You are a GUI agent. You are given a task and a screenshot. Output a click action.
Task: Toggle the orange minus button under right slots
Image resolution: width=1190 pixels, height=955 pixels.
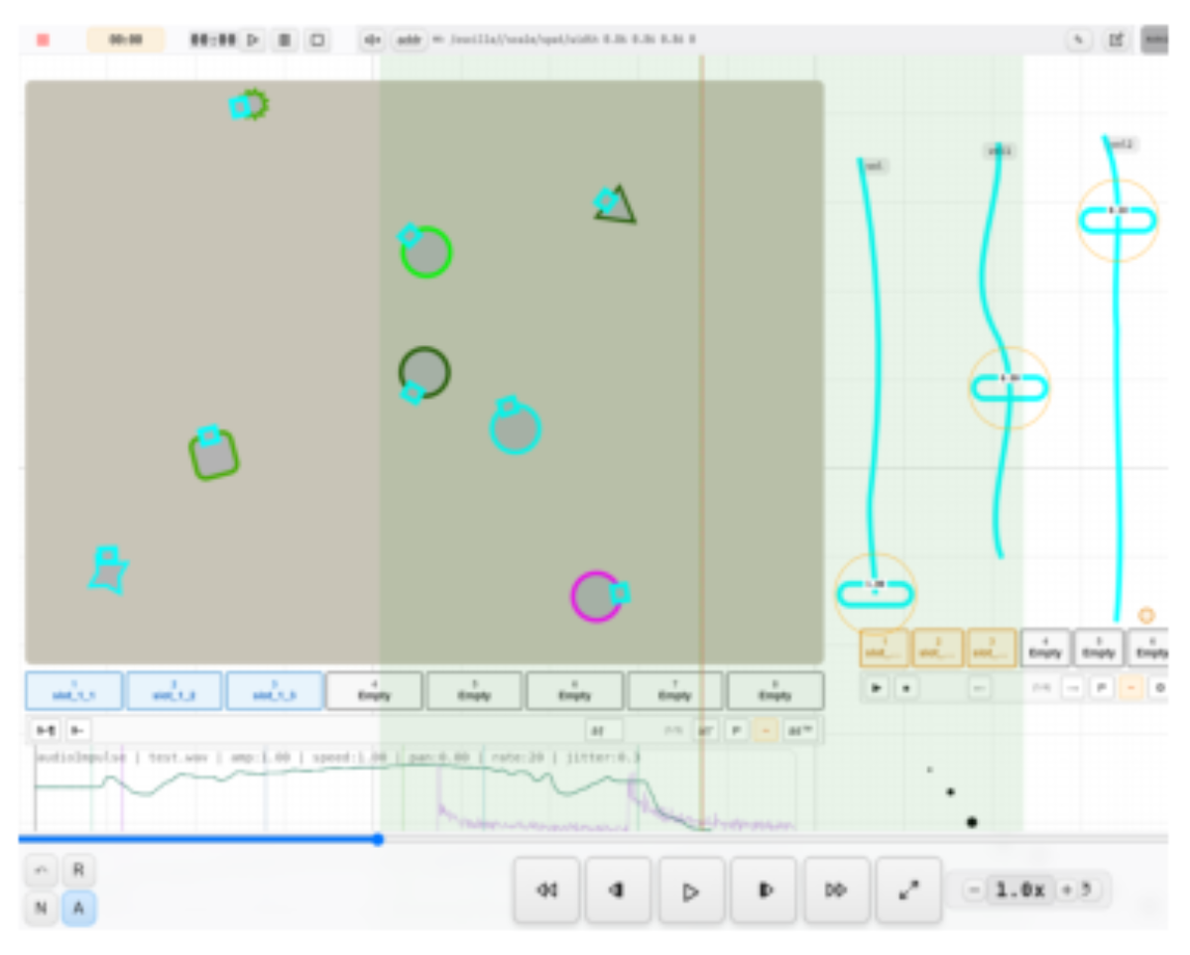(x=1130, y=687)
